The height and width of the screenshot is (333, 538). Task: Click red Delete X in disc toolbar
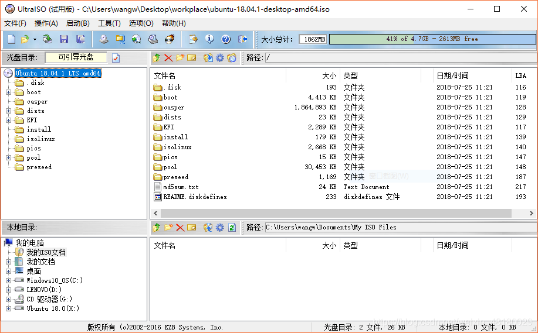point(168,58)
